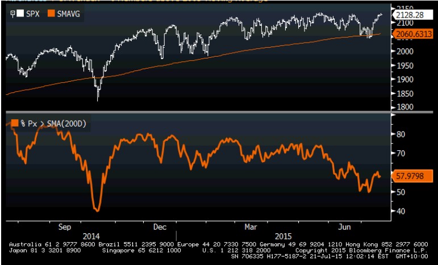This screenshot has width=438, height=265.
Task: Select the SPX series label in legend
Action: (32, 14)
